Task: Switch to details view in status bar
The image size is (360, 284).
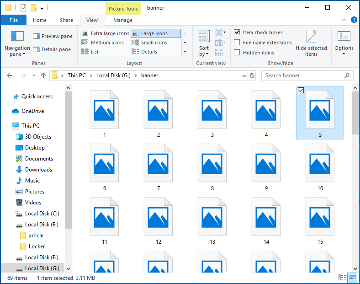Action: (343, 278)
